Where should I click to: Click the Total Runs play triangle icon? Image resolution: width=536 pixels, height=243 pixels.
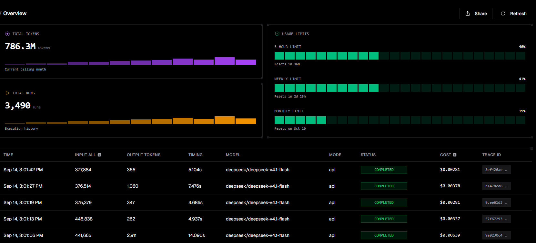point(7,93)
